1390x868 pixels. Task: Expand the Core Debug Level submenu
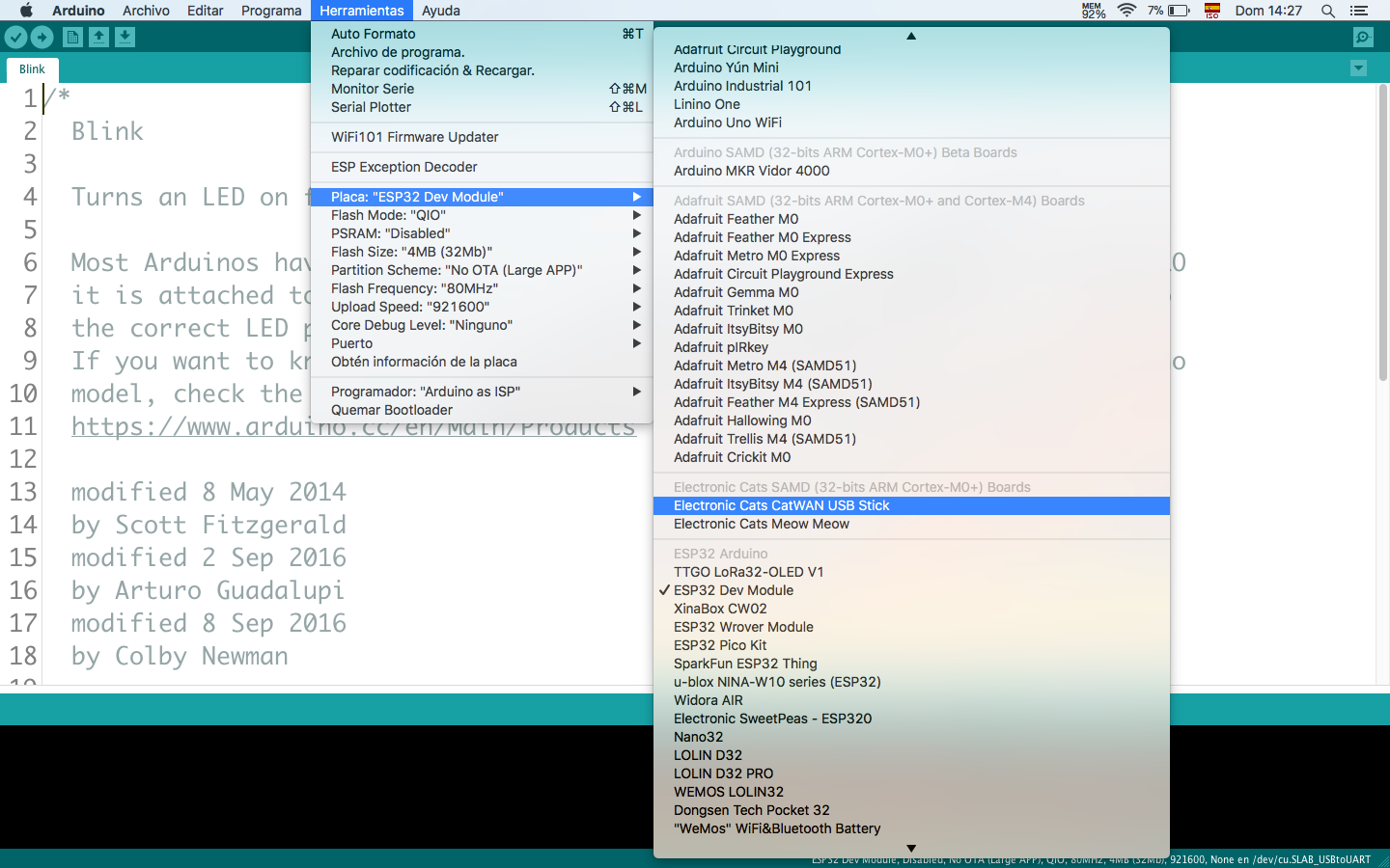coord(482,325)
